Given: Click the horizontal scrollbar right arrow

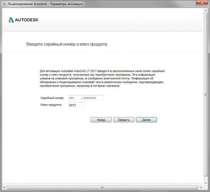Looking at the screenshot, I should [x=201, y=187].
